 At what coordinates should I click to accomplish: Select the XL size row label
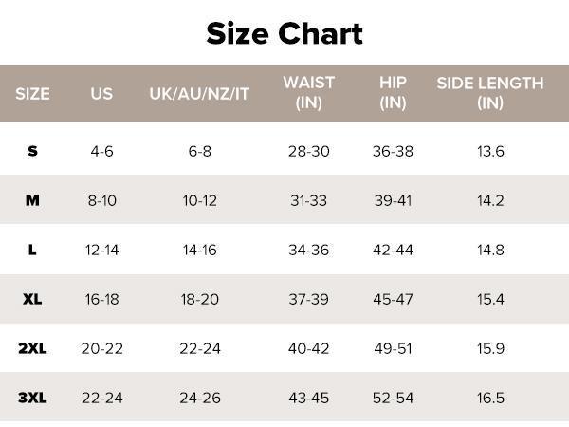click(x=32, y=299)
